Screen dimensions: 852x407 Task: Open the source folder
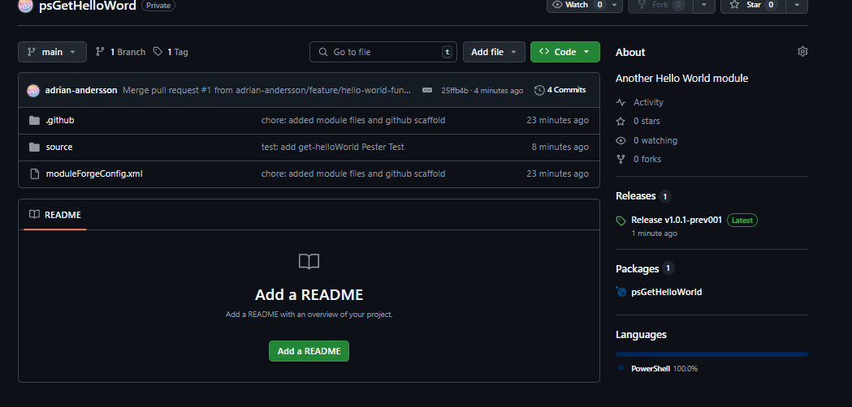point(59,147)
